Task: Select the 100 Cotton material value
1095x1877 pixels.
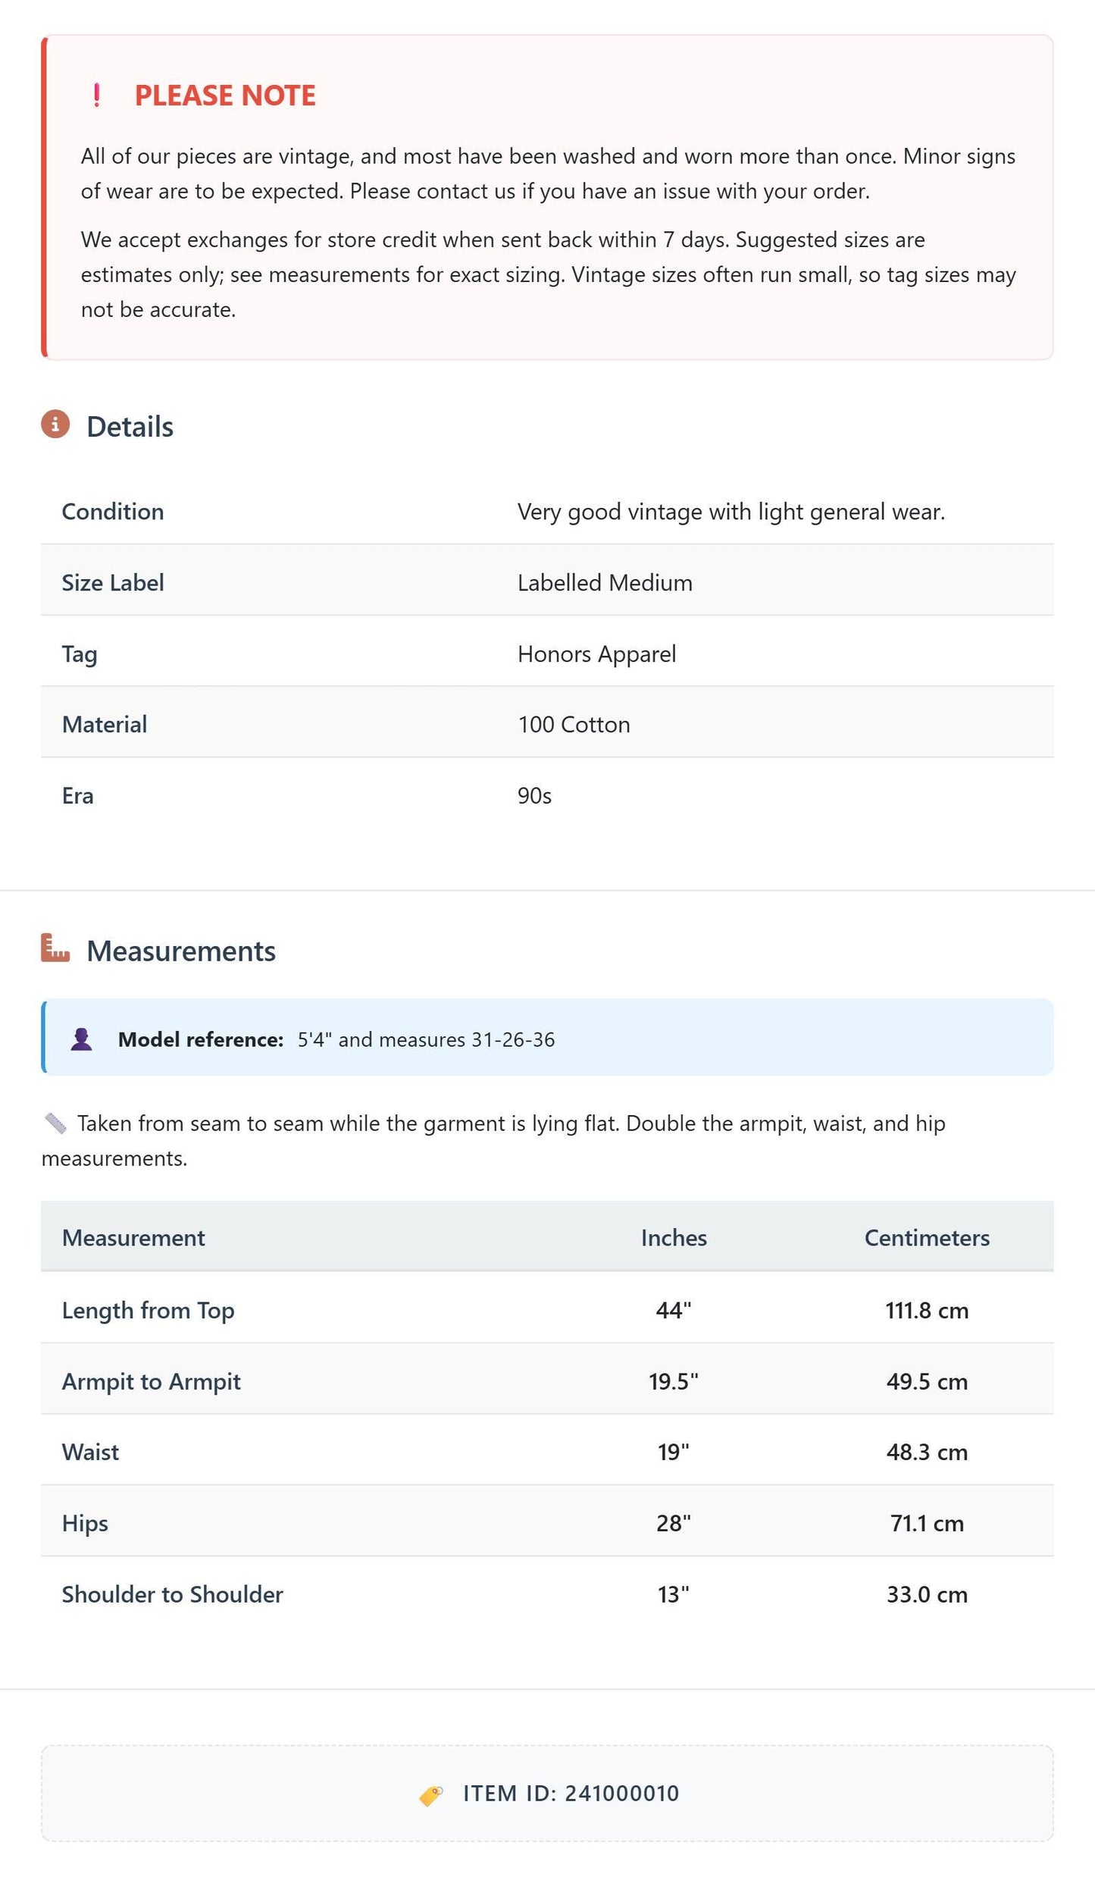Action: 574,724
